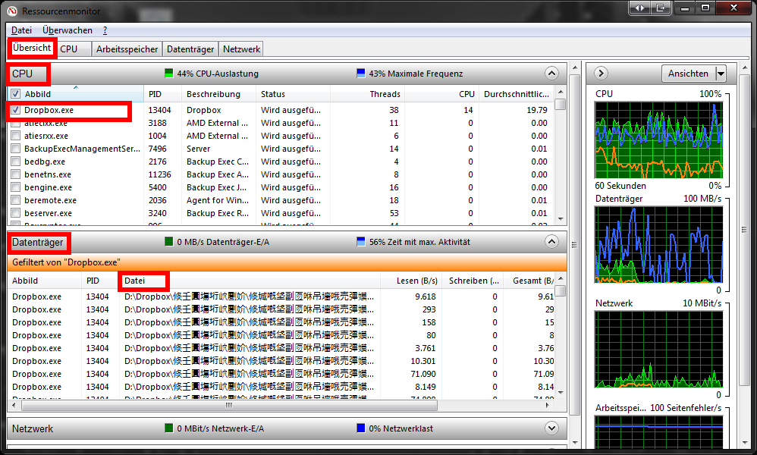Image resolution: width=757 pixels, height=455 pixels.
Task: Click the Ansichten button
Action: pyautogui.click(x=687, y=74)
